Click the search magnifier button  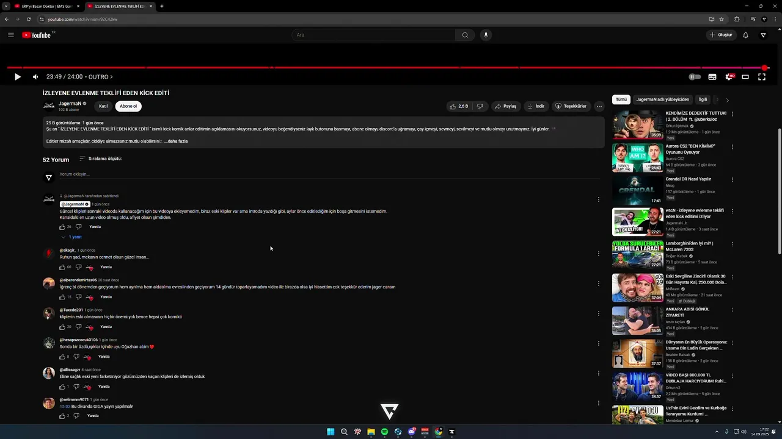point(465,35)
